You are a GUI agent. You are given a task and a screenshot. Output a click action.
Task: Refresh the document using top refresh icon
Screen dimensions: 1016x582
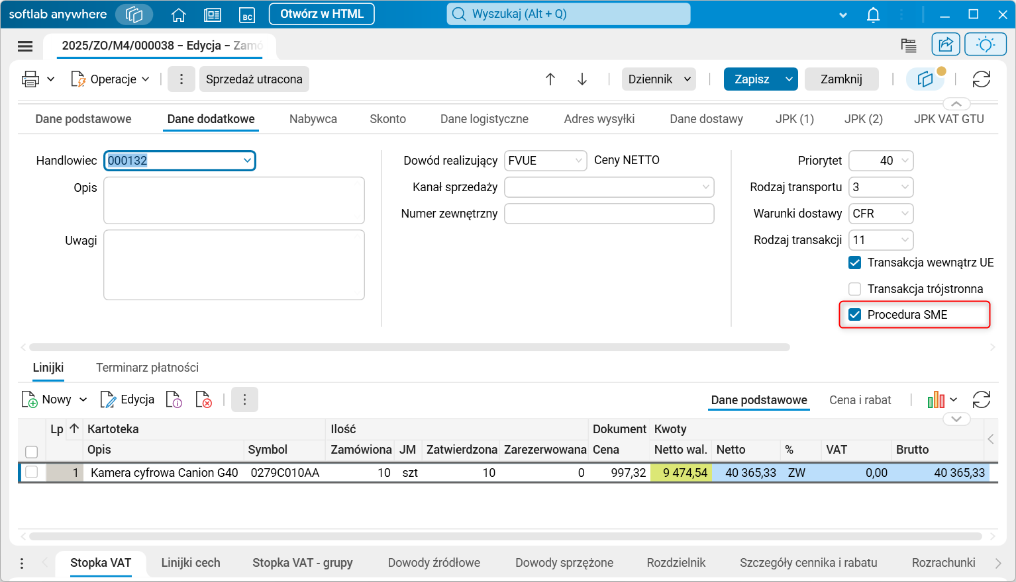(x=982, y=79)
